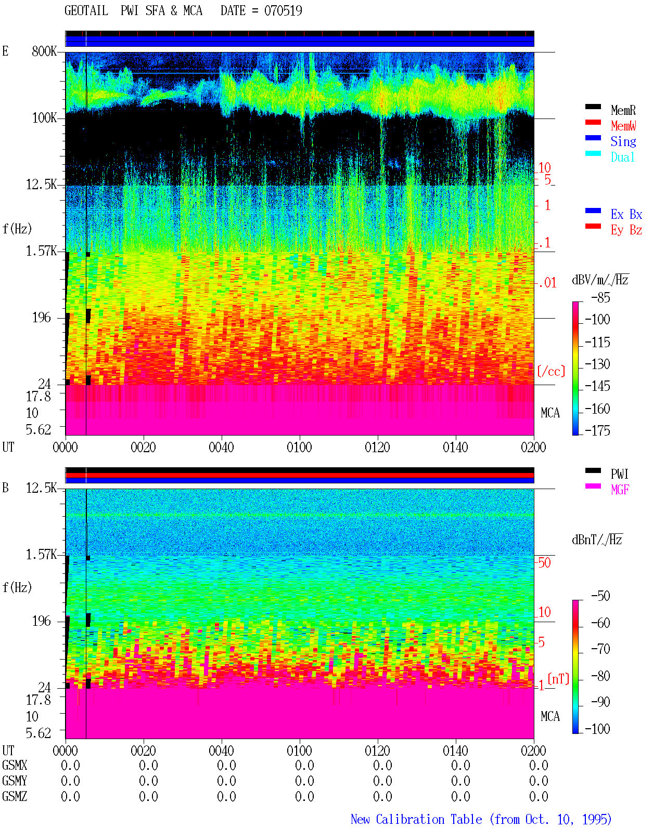The image size is (666, 828).
Task: Click the '-115' color scale value
Action: point(597,343)
